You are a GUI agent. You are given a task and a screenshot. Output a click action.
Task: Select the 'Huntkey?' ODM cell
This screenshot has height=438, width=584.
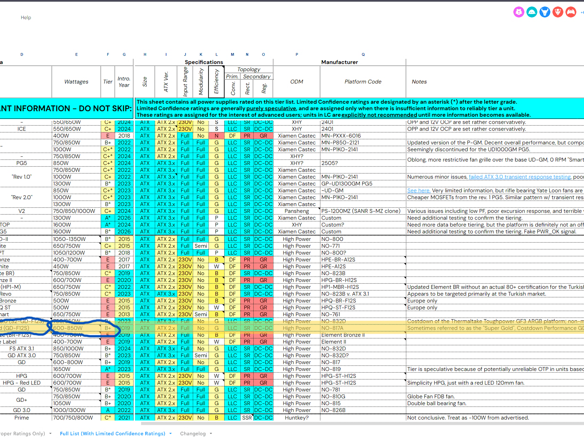pos(297,418)
